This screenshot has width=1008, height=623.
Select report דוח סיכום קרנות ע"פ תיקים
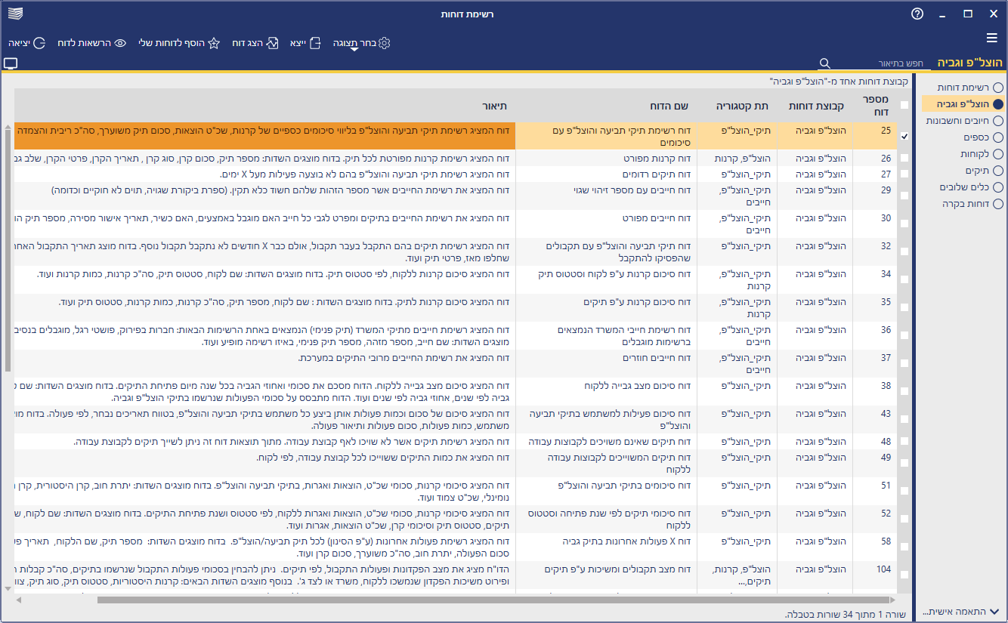click(x=638, y=301)
